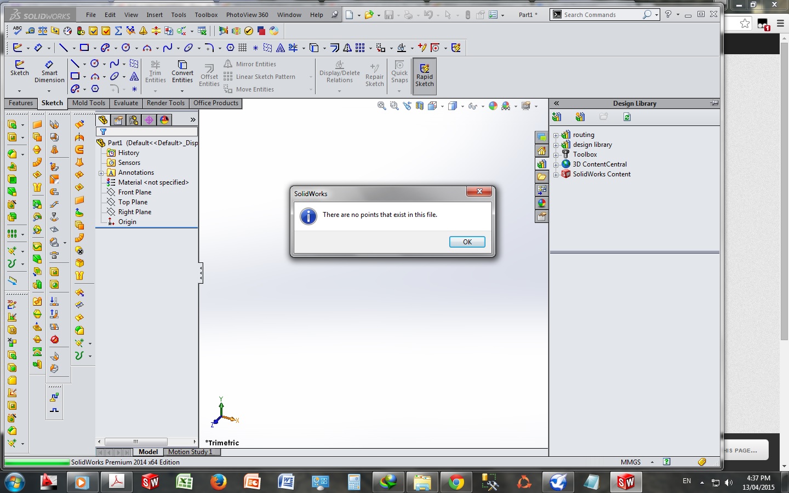Open the PhotoView 360 menu

tap(247, 15)
